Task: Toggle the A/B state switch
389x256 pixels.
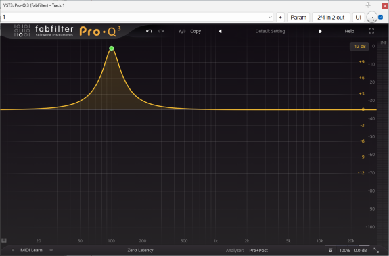Action: (x=183, y=32)
